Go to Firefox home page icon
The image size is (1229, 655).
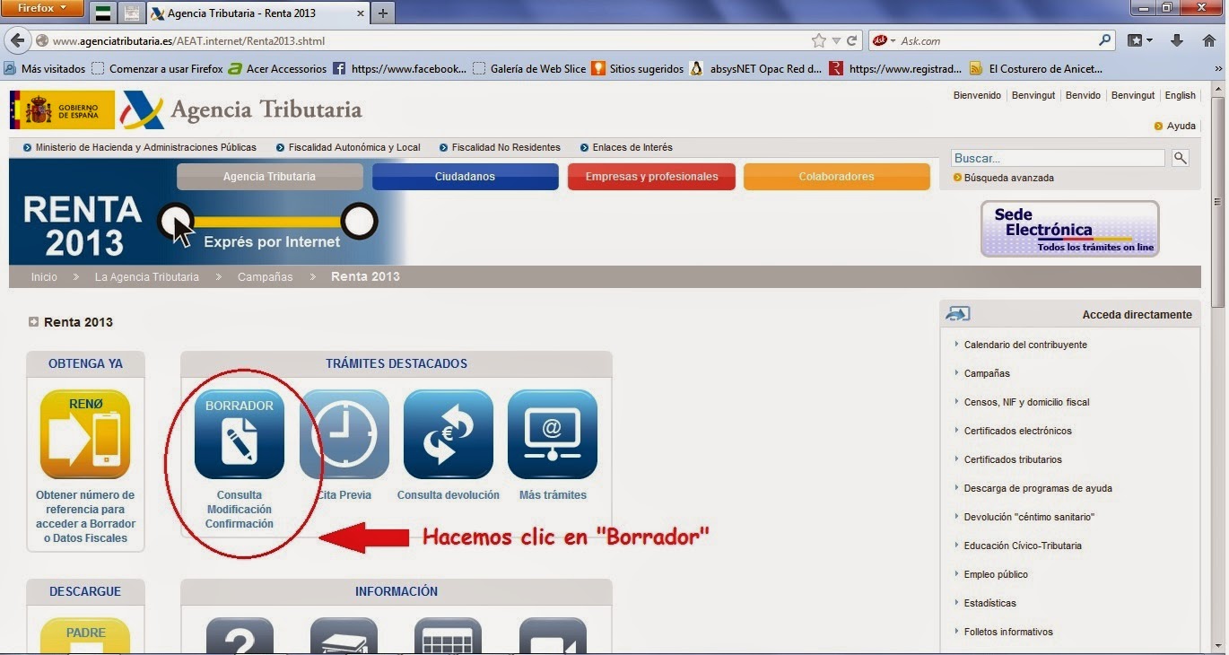1208,40
